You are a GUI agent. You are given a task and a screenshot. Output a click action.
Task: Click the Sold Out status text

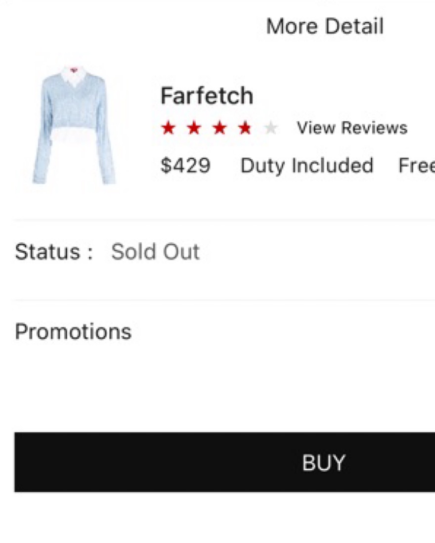coord(155,252)
